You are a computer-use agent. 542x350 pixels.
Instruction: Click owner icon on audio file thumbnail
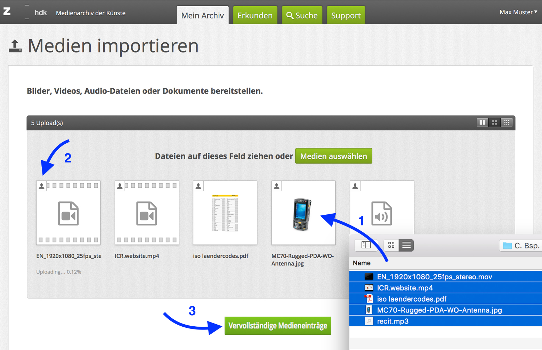pyautogui.click(x=355, y=186)
